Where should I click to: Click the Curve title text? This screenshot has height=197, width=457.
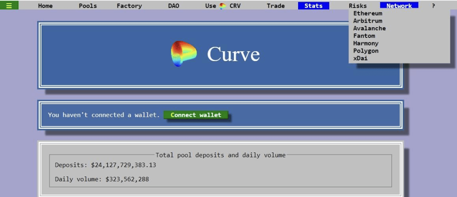(233, 54)
